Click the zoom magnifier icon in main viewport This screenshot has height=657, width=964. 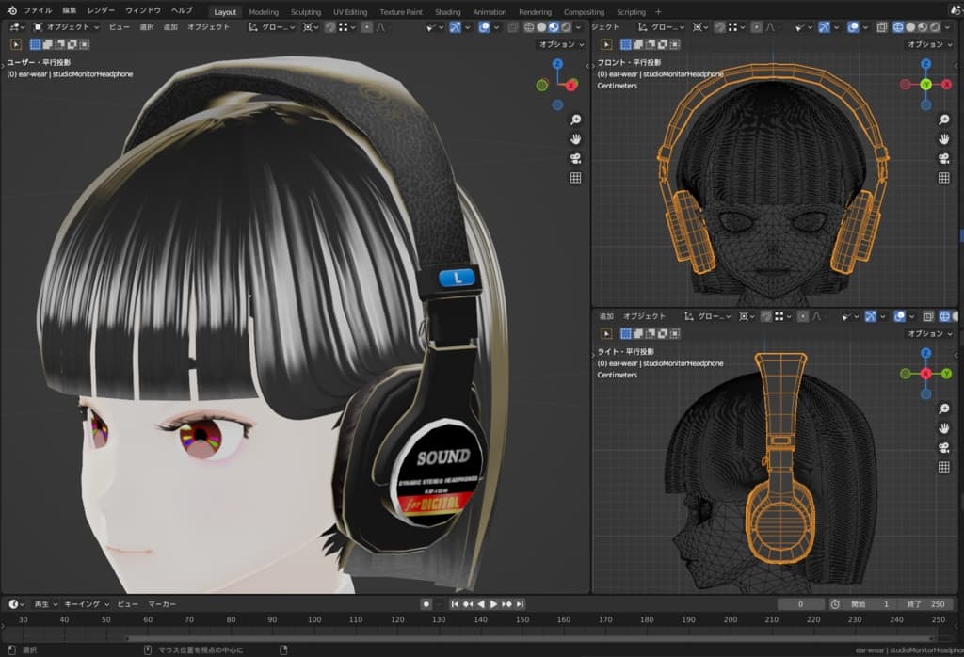click(x=575, y=120)
